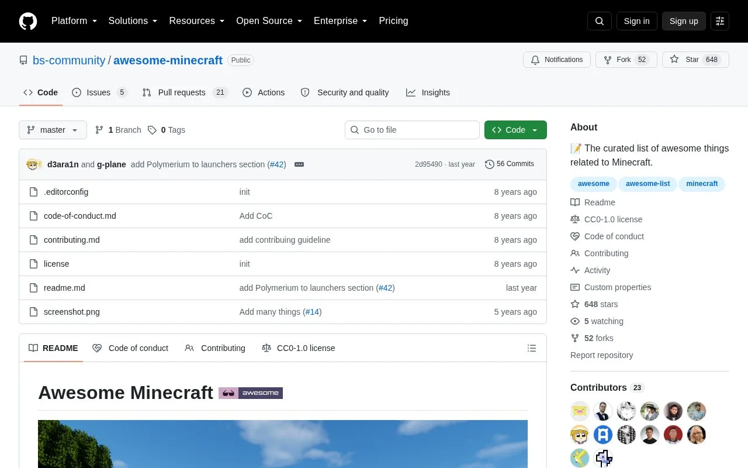Screen dimensions: 748x468
Task: Open the Insights tab
Action: pos(428,92)
